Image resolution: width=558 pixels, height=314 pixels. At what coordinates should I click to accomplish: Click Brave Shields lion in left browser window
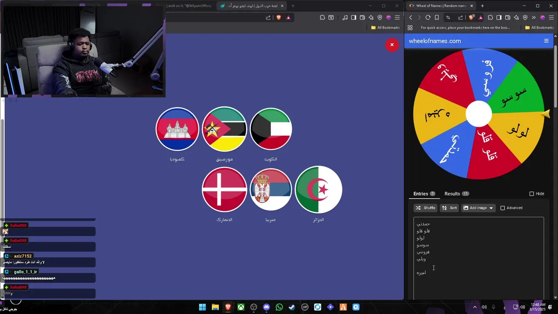pyautogui.click(x=279, y=17)
